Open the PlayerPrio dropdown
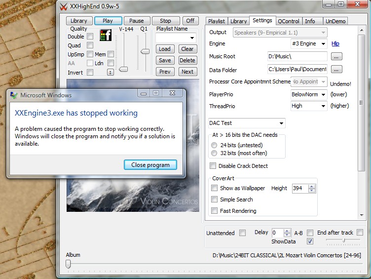 (x=323, y=94)
